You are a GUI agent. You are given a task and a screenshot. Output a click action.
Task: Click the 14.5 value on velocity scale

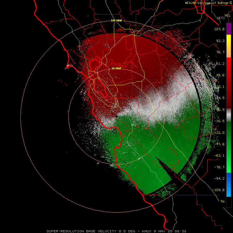tap(220, 98)
